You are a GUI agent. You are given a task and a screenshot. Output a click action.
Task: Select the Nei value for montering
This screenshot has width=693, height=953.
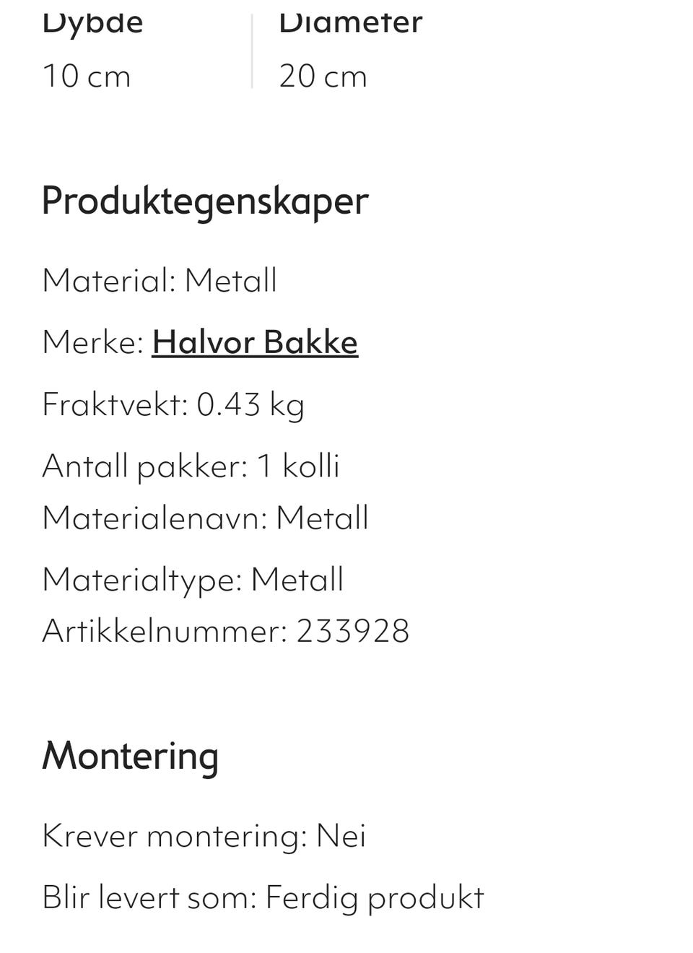[x=341, y=836]
